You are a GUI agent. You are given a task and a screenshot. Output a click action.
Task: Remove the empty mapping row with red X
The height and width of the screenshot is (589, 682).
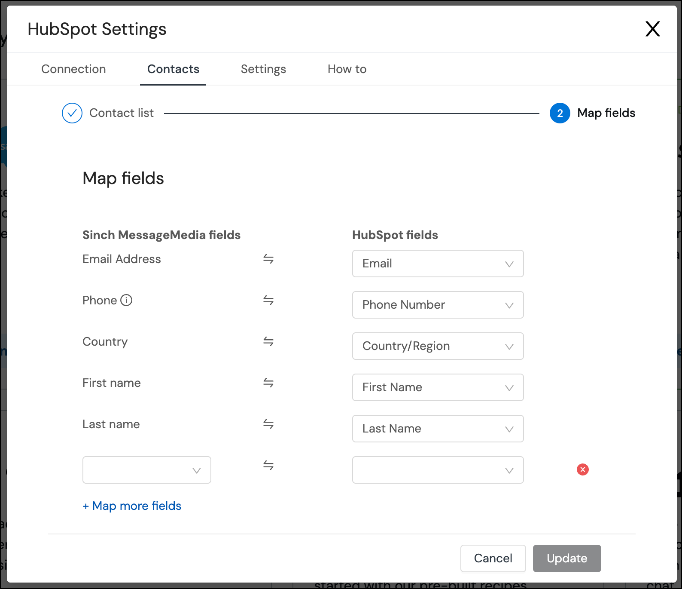pyautogui.click(x=583, y=469)
